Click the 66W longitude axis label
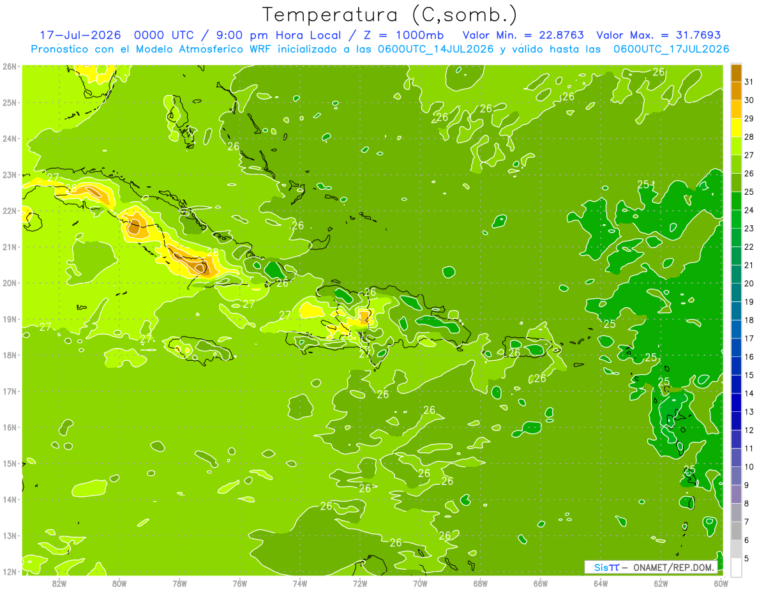 540,583
